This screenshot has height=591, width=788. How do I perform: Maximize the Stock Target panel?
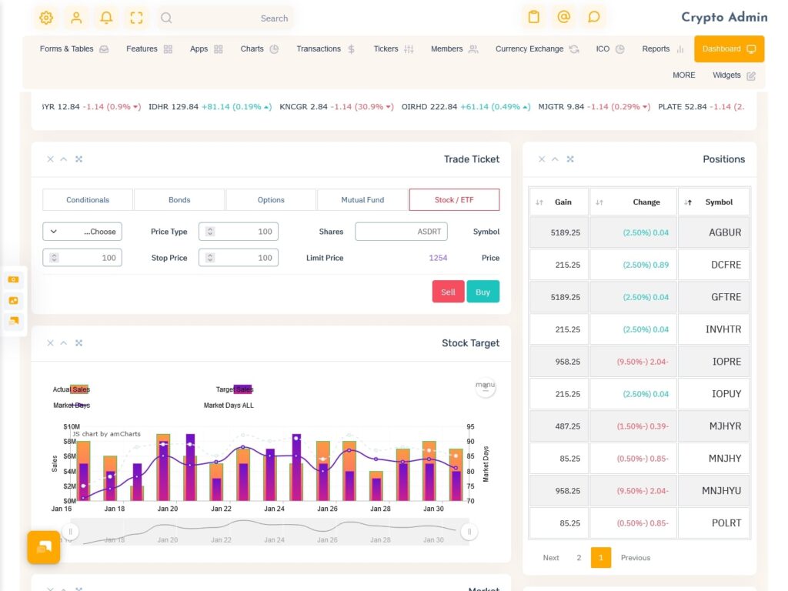coord(79,343)
